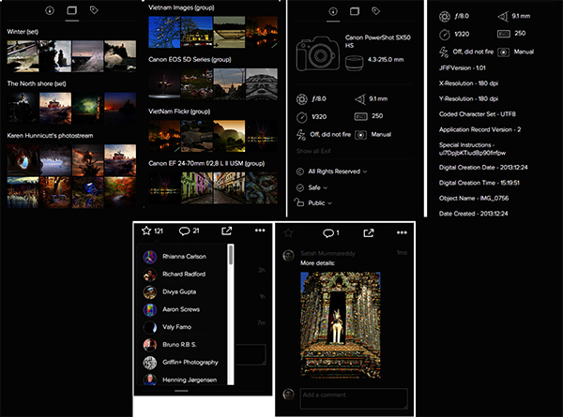Switch to albums tab icon above Canon PowerShot camera
Viewport: 563px width, 417px height.
tap(355, 11)
